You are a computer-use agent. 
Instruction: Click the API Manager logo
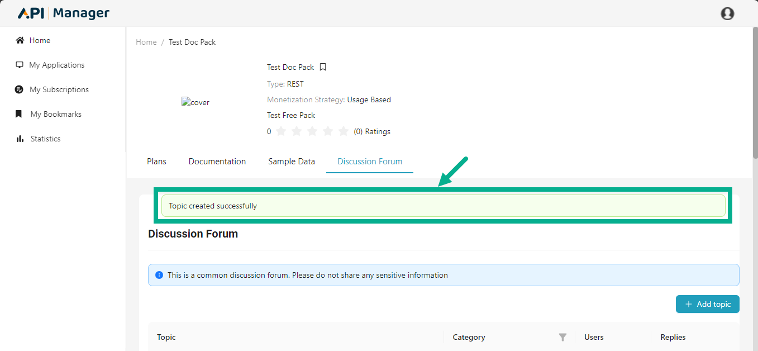[64, 13]
